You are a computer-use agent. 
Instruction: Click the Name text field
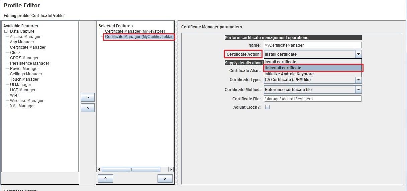pyautogui.click(x=312, y=45)
